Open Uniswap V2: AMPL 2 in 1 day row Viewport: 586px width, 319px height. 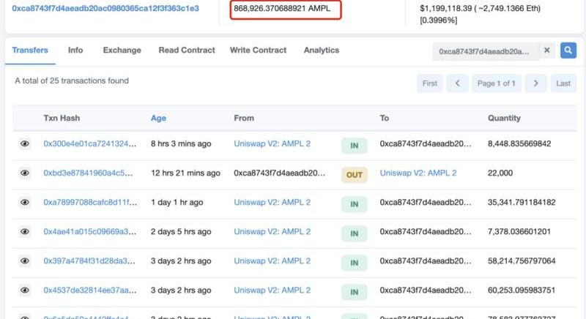pos(272,202)
